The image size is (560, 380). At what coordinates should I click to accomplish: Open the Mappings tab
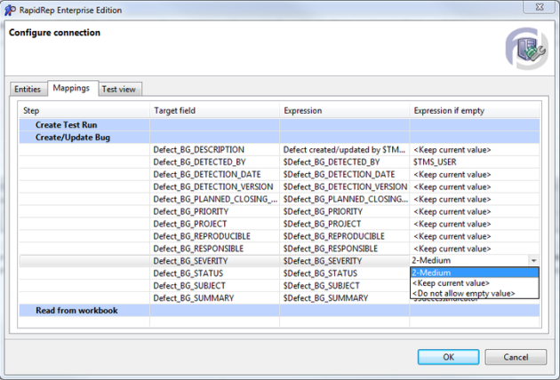pyautogui.click(x=71, y=89)
